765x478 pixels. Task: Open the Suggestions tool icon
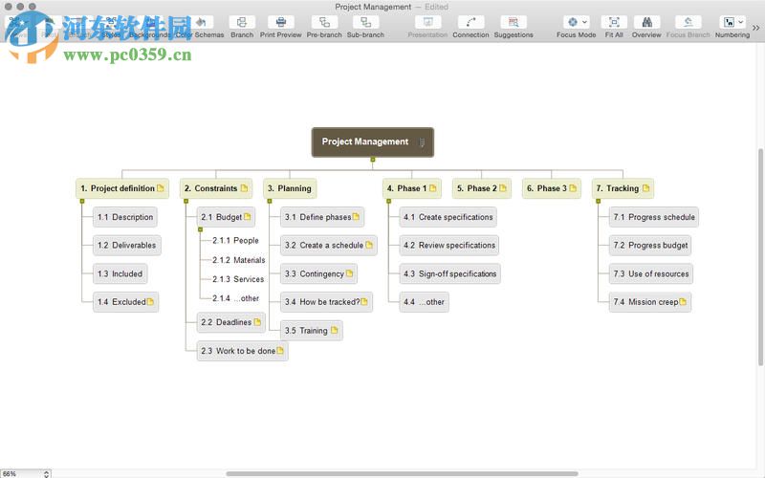(514, 22)
